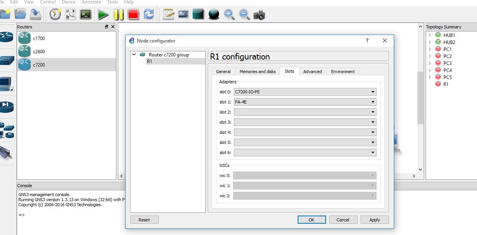477x235 pixels.
Task: Select the c1700 router in list
Action: click(x=67, y=39)
